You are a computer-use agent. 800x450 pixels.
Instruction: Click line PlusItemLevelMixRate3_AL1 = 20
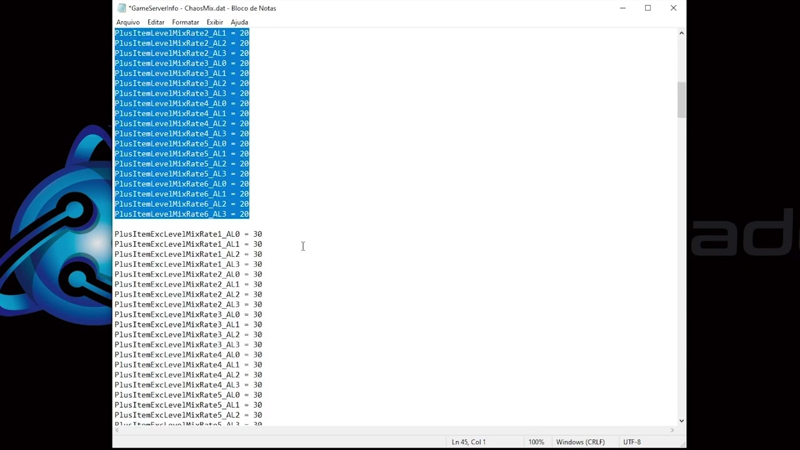coord(182,73)
